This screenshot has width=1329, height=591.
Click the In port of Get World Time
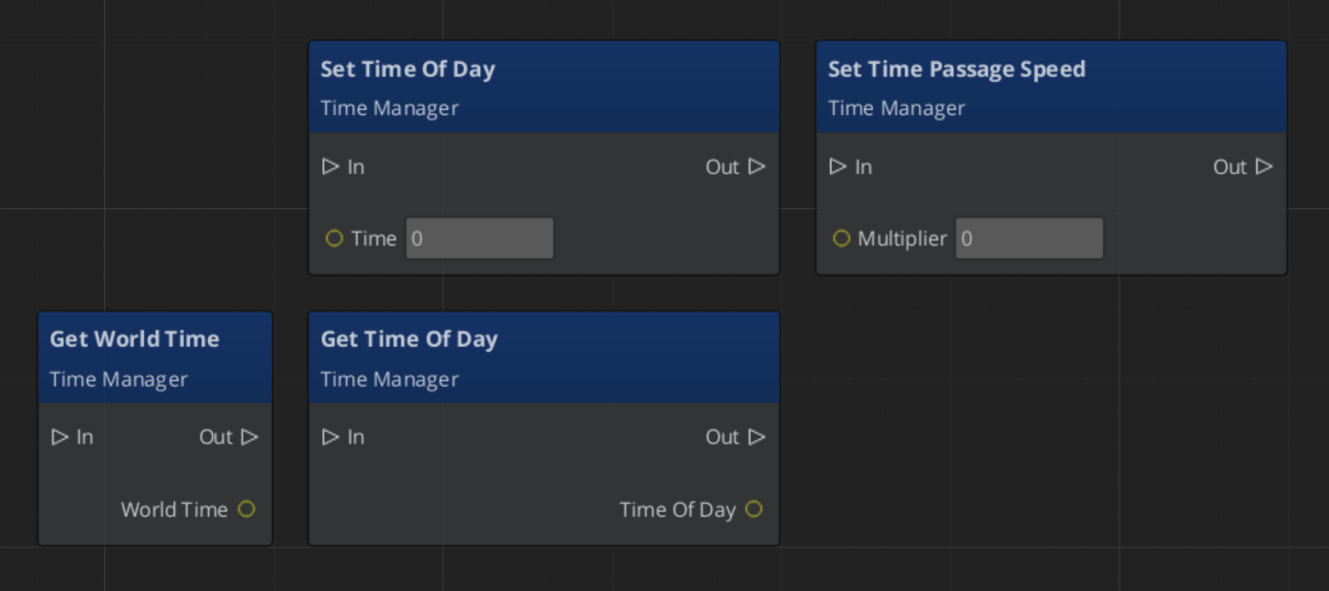coord(60,437)
